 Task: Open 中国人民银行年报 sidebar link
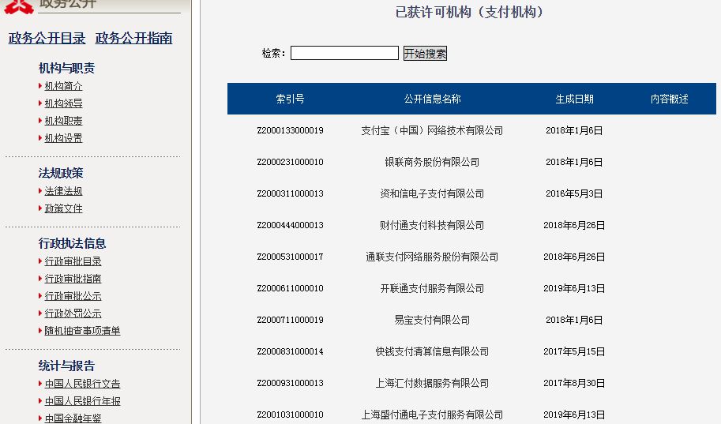click(x=82, y=401)
